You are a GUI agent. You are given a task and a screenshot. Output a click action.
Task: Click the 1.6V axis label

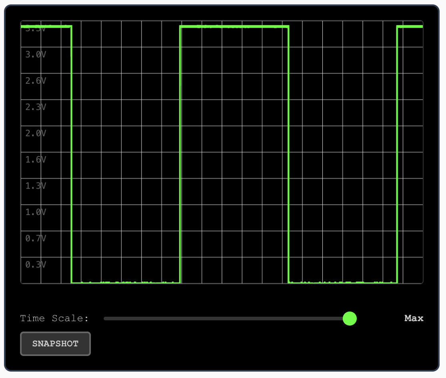36,159
